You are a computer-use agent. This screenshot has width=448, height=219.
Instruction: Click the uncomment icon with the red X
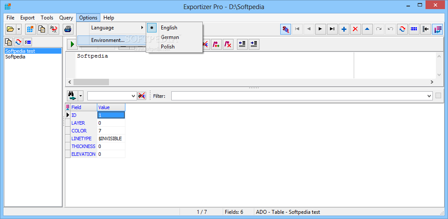tap(228, 44)
